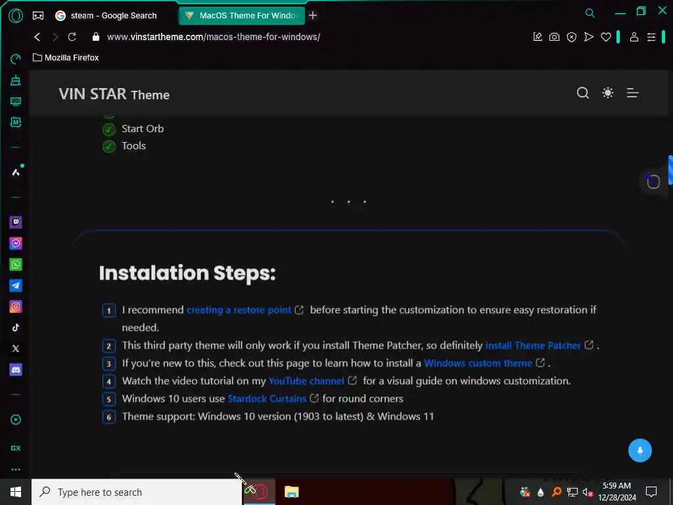Click the tab search magnifier icon
The height and width of the screenshot is (505, 673).
(x=590, y=13)
